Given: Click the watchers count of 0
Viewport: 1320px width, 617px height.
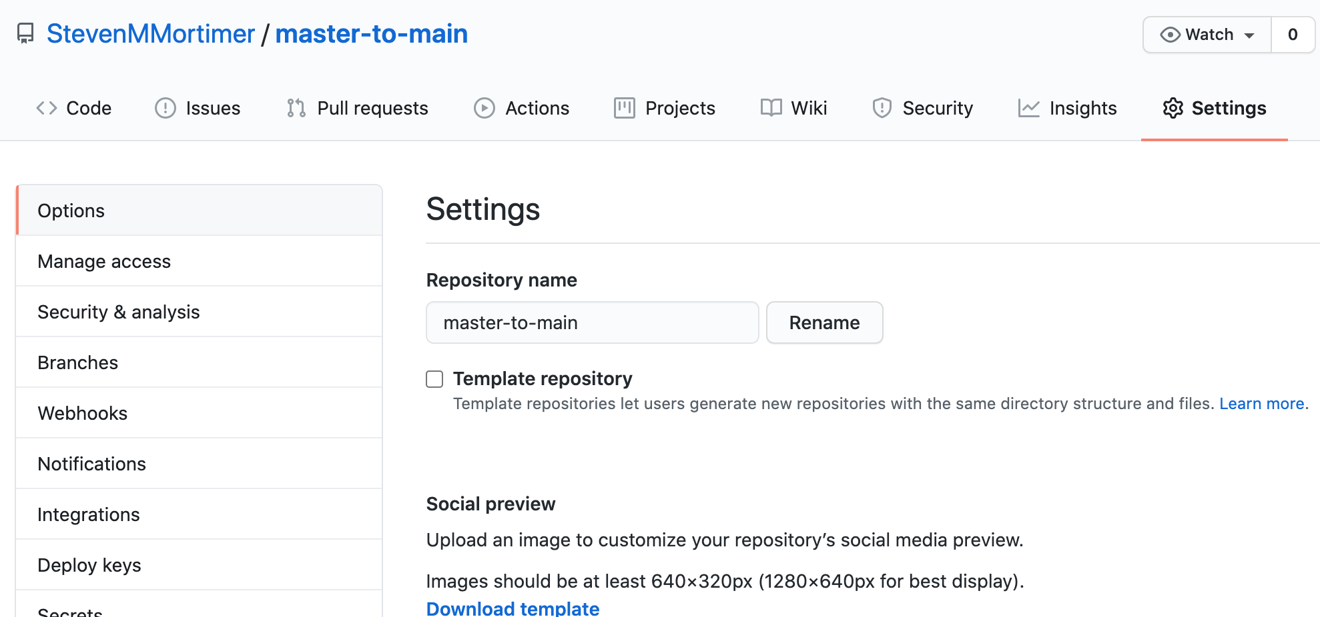Looking at the screenshot, I should tap(1293, 35).
